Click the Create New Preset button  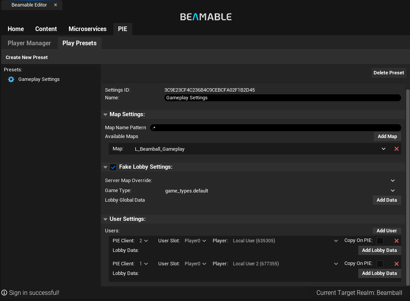27,58
